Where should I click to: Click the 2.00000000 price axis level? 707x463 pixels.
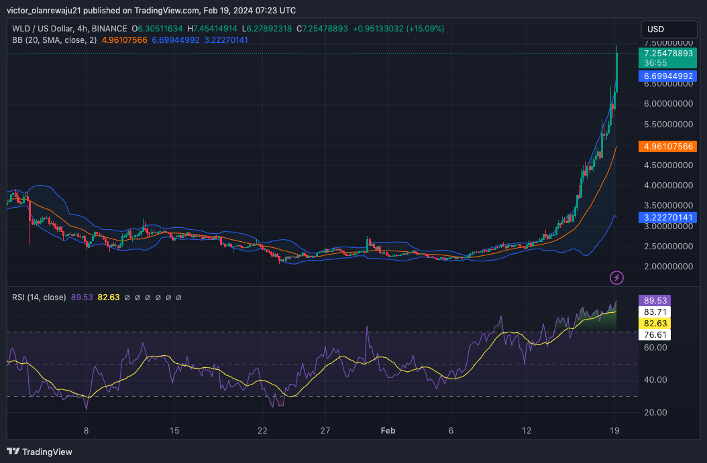click(668, 267)
